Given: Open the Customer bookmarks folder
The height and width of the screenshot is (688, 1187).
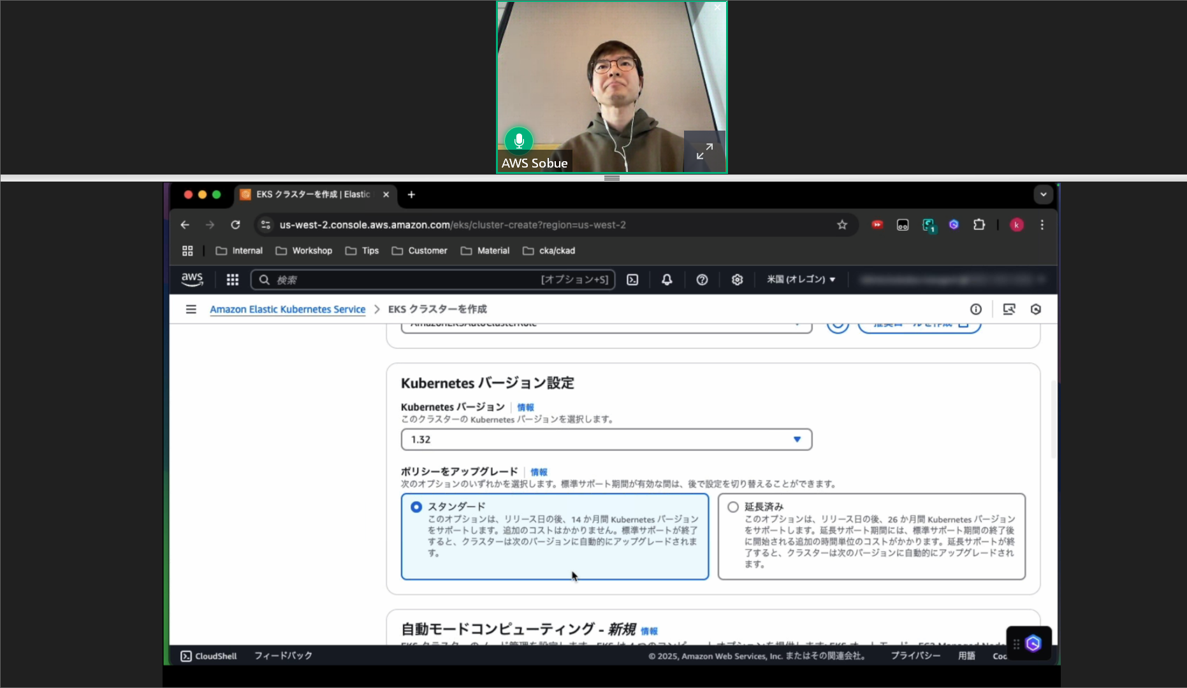Looking at the screenshot, I should (x=419, y=251).
